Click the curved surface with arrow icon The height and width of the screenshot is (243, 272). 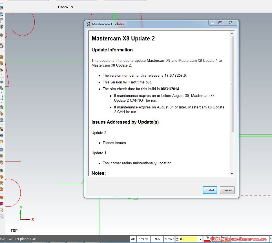tap(2, 69)
